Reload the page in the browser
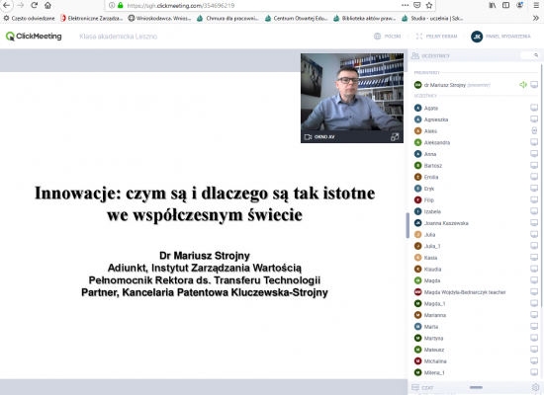Viewport: 544px width, 395px height. (x=34, y=5)
